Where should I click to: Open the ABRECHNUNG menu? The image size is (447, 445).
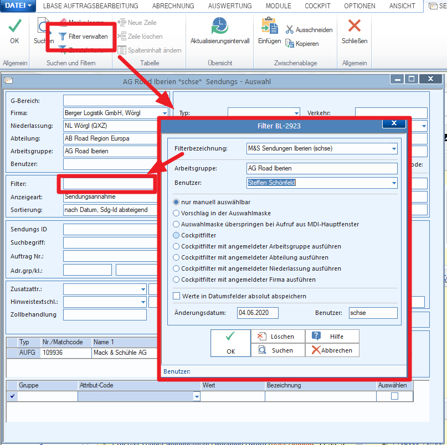point(173,6)
